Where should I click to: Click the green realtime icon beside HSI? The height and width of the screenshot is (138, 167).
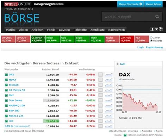point(6,121)
